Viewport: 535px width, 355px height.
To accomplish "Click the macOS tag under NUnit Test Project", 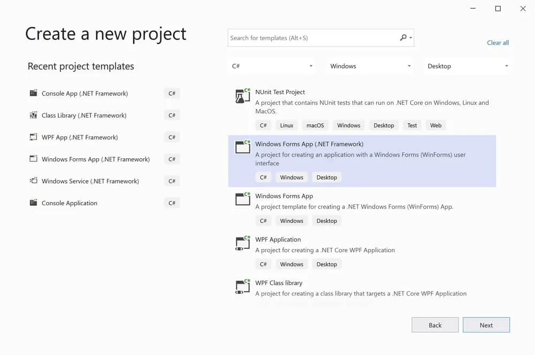I will [315, 126].
